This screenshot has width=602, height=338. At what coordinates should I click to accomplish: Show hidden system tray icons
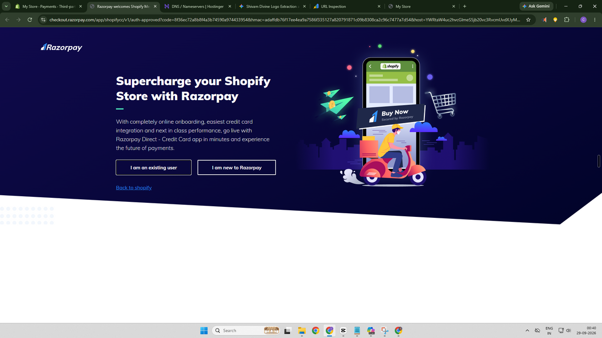pos(527,330)
